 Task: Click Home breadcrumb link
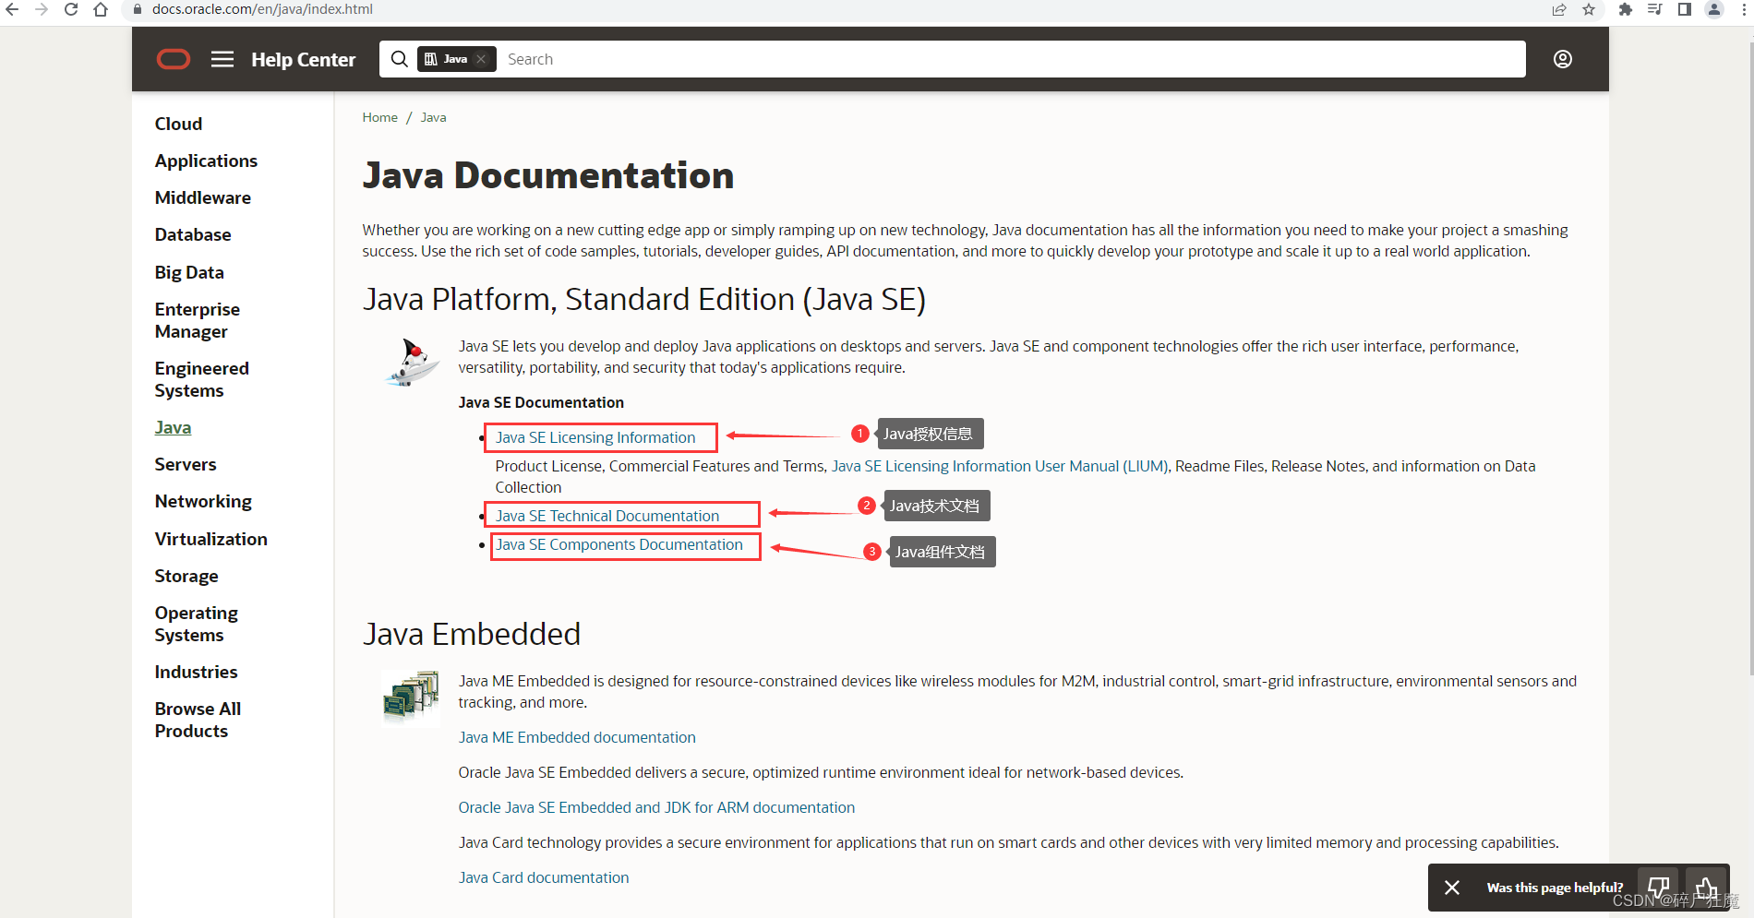click(x=379, y=117)
